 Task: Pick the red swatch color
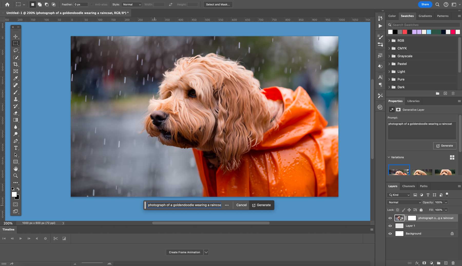[405, 32]
